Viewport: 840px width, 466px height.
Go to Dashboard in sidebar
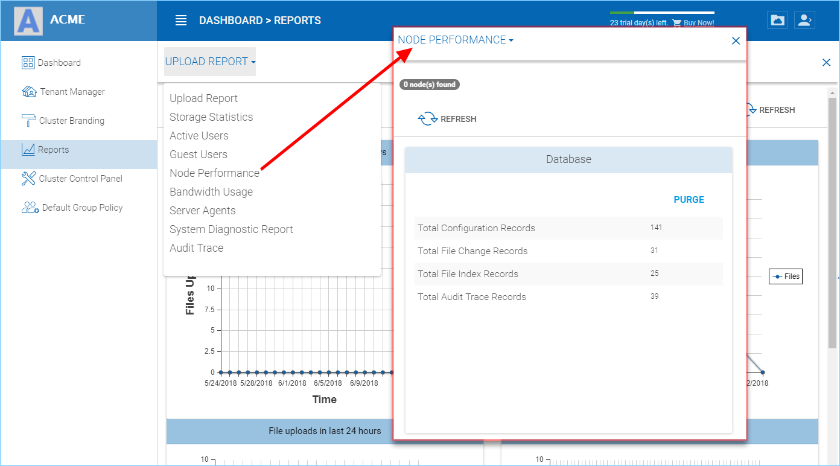59,63
